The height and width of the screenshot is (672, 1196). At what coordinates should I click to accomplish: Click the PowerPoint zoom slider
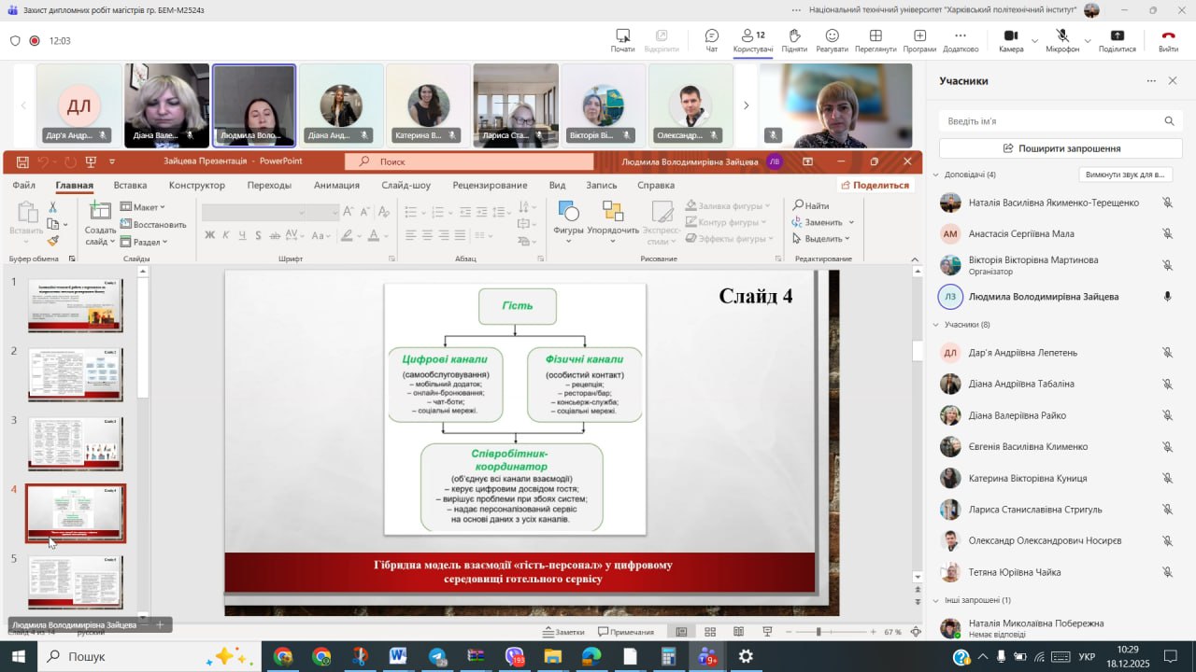pos(819,632)
